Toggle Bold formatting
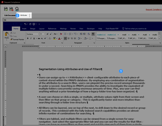The image size is (162, 126). (x=28, y=38)
